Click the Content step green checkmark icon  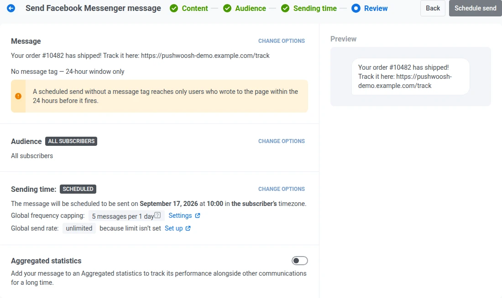click(x=174, y=8)
